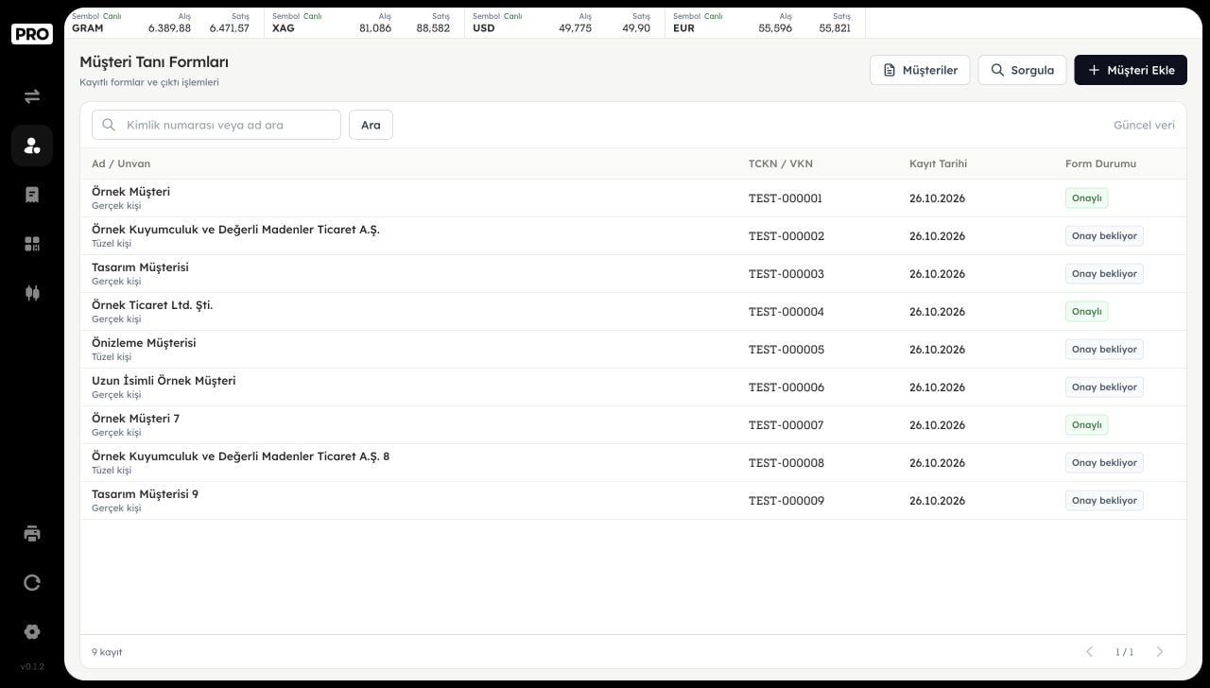Open the Tasarım Müşterisi 9 row

click(x=633, y=501)
